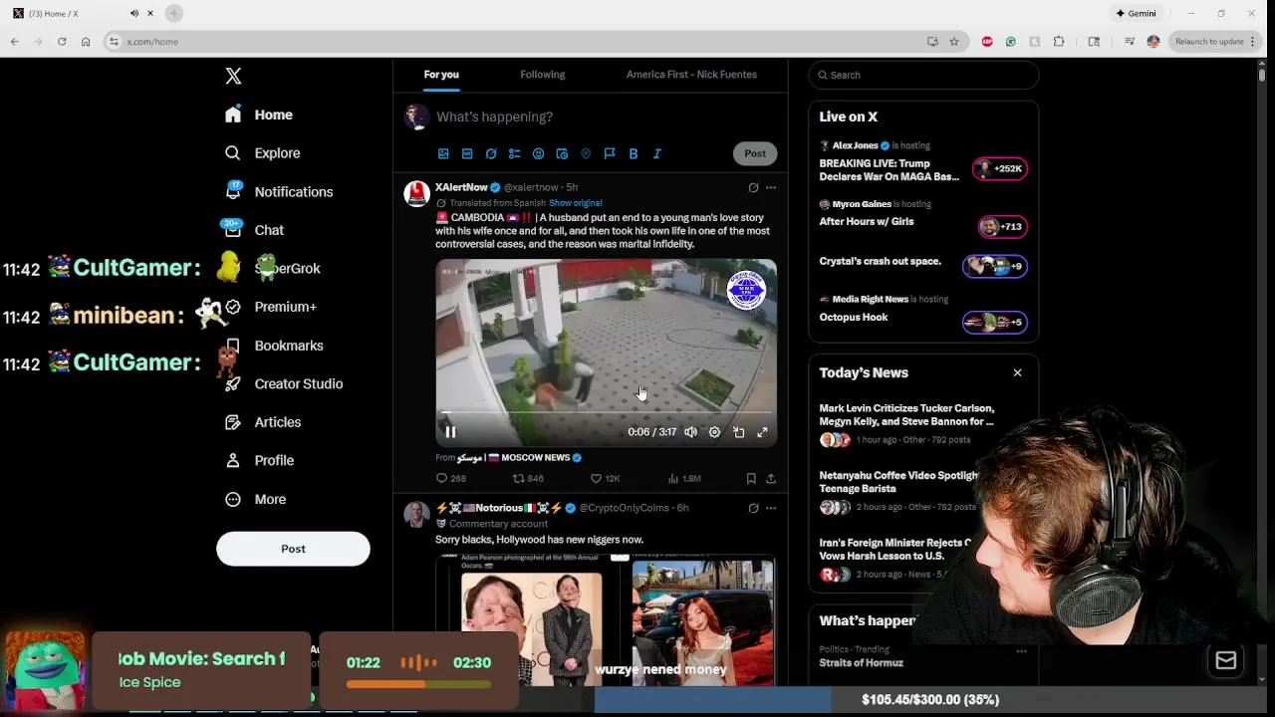Reload the page in Chrome
This screenshot has height=717, width=1275.
coord(62,42)
